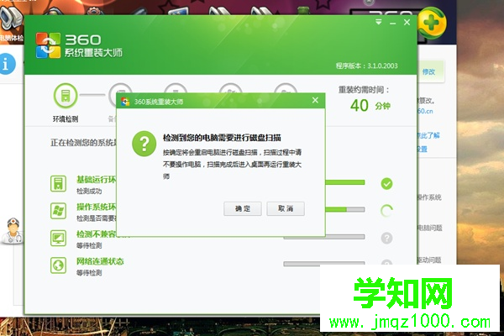The image size is (504, 336).
Task: Click the green completed checkmark icon
Action: pos(386,184)
